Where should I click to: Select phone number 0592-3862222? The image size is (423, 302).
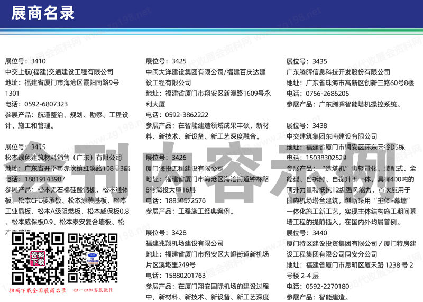coord(187,115)
